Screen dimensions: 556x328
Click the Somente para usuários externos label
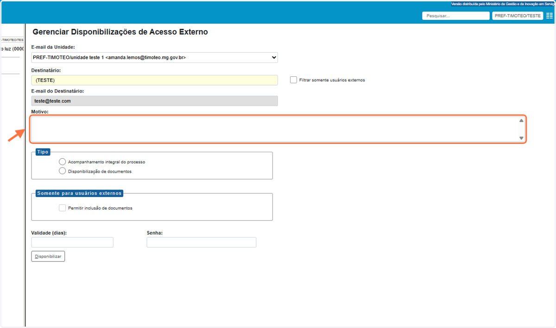pyautogui.click(x=79, y=193)
